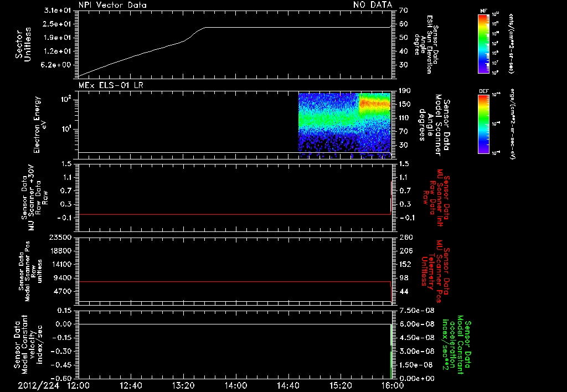Screen dimensions: 567x392
Task: Select the "MEx ELS-01 LR" panel title
Action: pyautogui.click(x=111, y=85)
